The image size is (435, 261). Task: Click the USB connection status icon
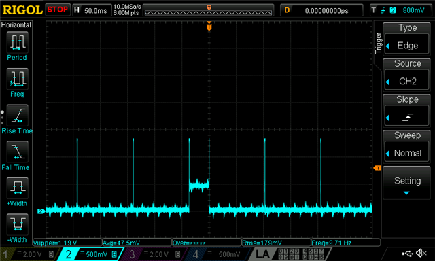[408, 254]
